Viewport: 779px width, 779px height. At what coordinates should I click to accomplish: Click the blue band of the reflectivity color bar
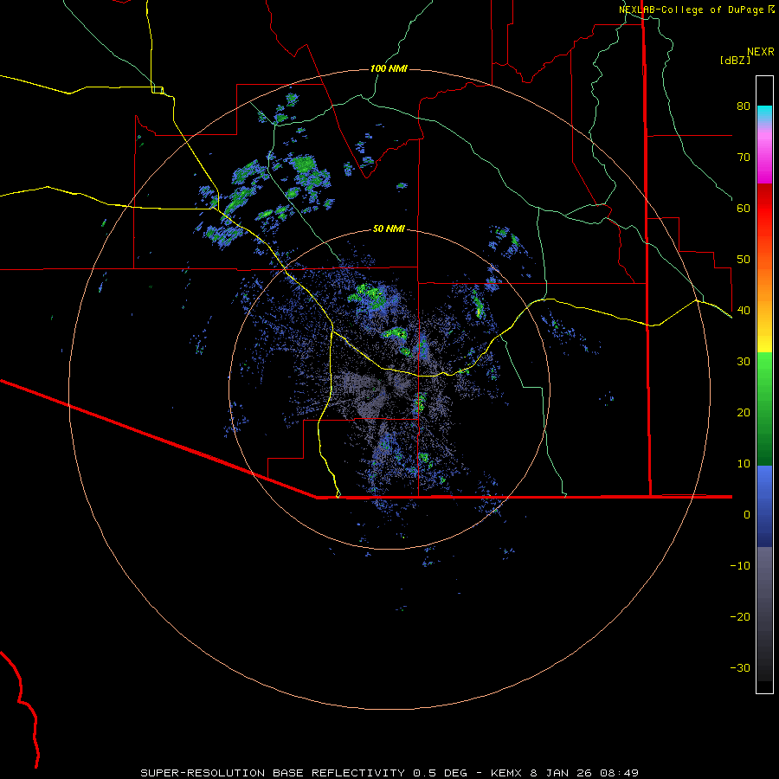(764, 506)
